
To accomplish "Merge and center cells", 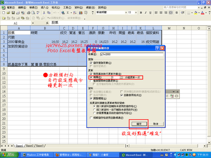I will click(171, 13).
